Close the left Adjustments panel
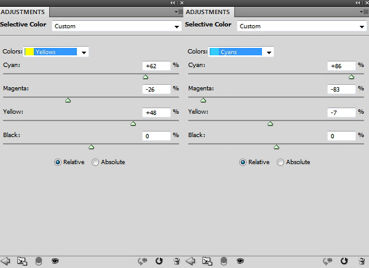 coord(181,3)
